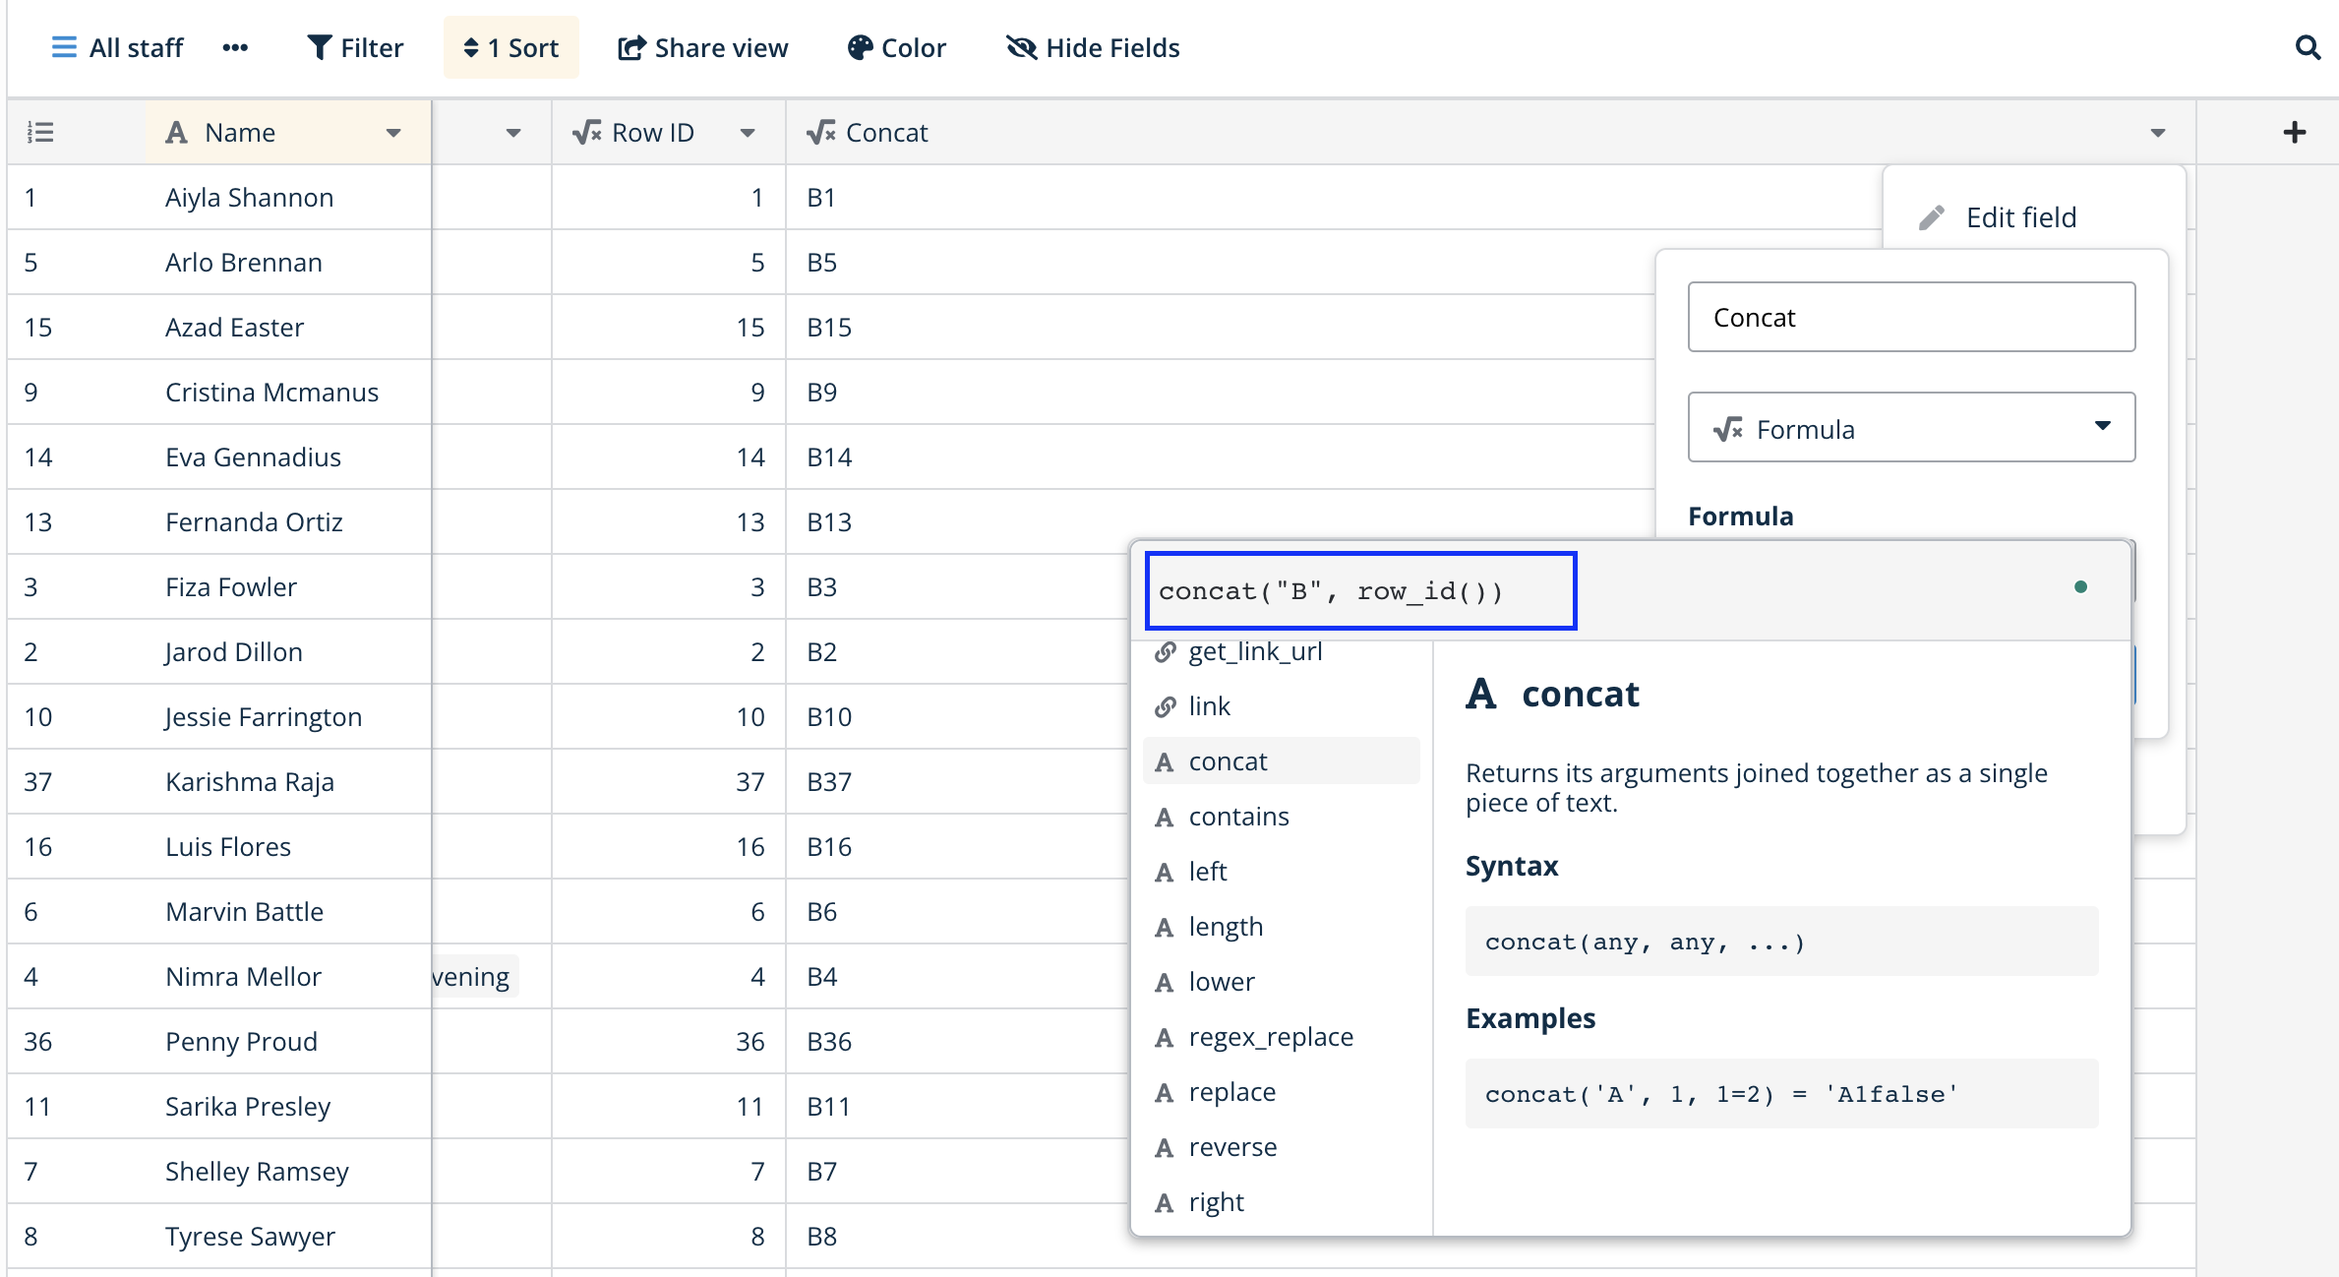Screen dimensions: 2339x1277
Task: Click Share view button
Action: pos(702,47)
